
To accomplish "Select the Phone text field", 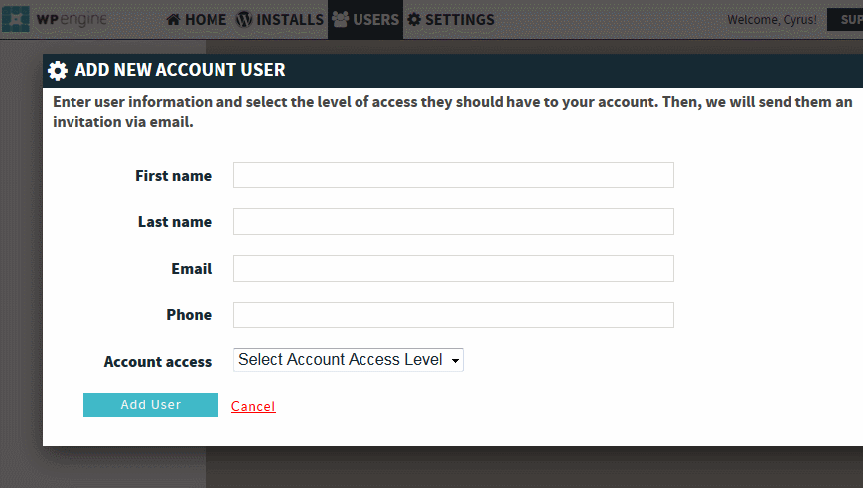I will pyautogui.click(x=454, y=315).
